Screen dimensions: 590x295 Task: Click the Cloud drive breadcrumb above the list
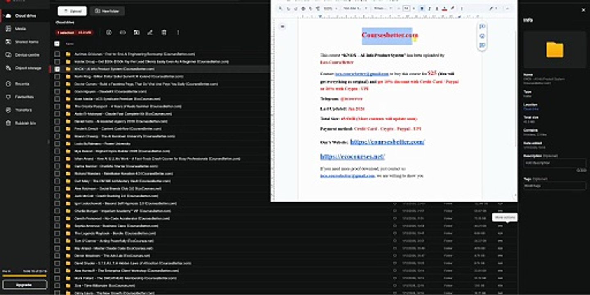(65, 23)
